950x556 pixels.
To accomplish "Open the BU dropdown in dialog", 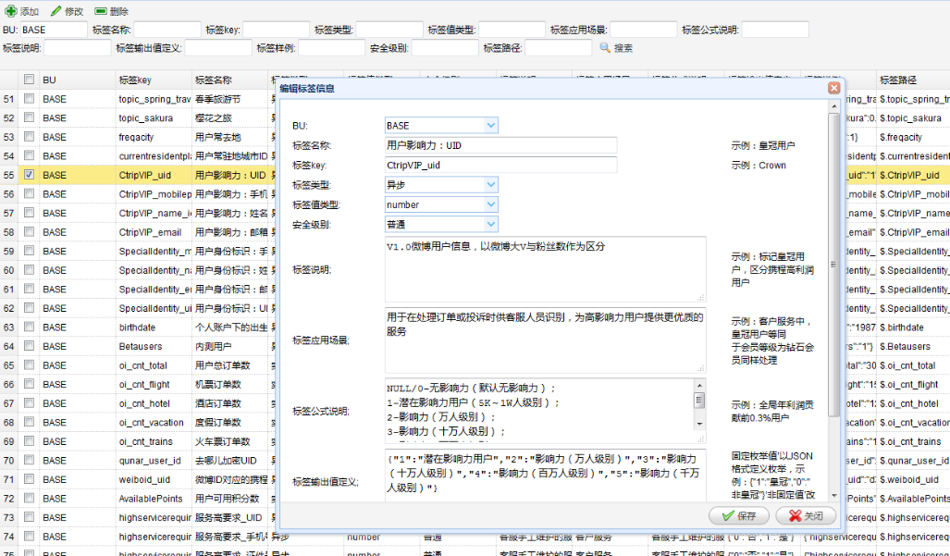I will 491,126.
